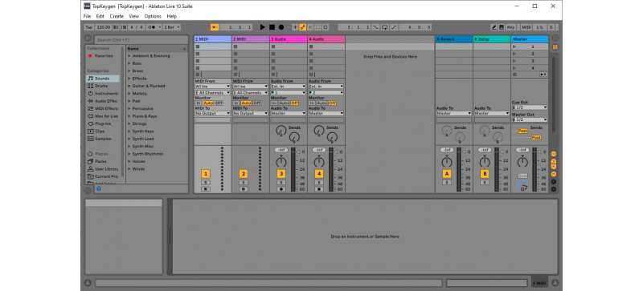643x291 pixels.
Task: Adjust track 4 pan knob
Action: [319, 162]
